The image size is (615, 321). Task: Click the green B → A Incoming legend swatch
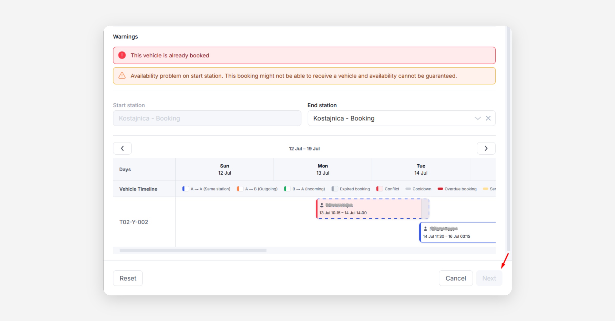coord(287,189)
